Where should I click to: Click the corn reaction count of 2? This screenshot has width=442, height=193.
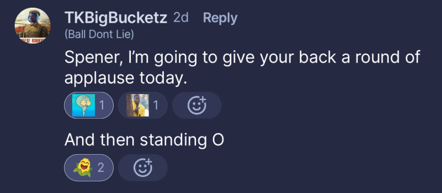(101, 168)
